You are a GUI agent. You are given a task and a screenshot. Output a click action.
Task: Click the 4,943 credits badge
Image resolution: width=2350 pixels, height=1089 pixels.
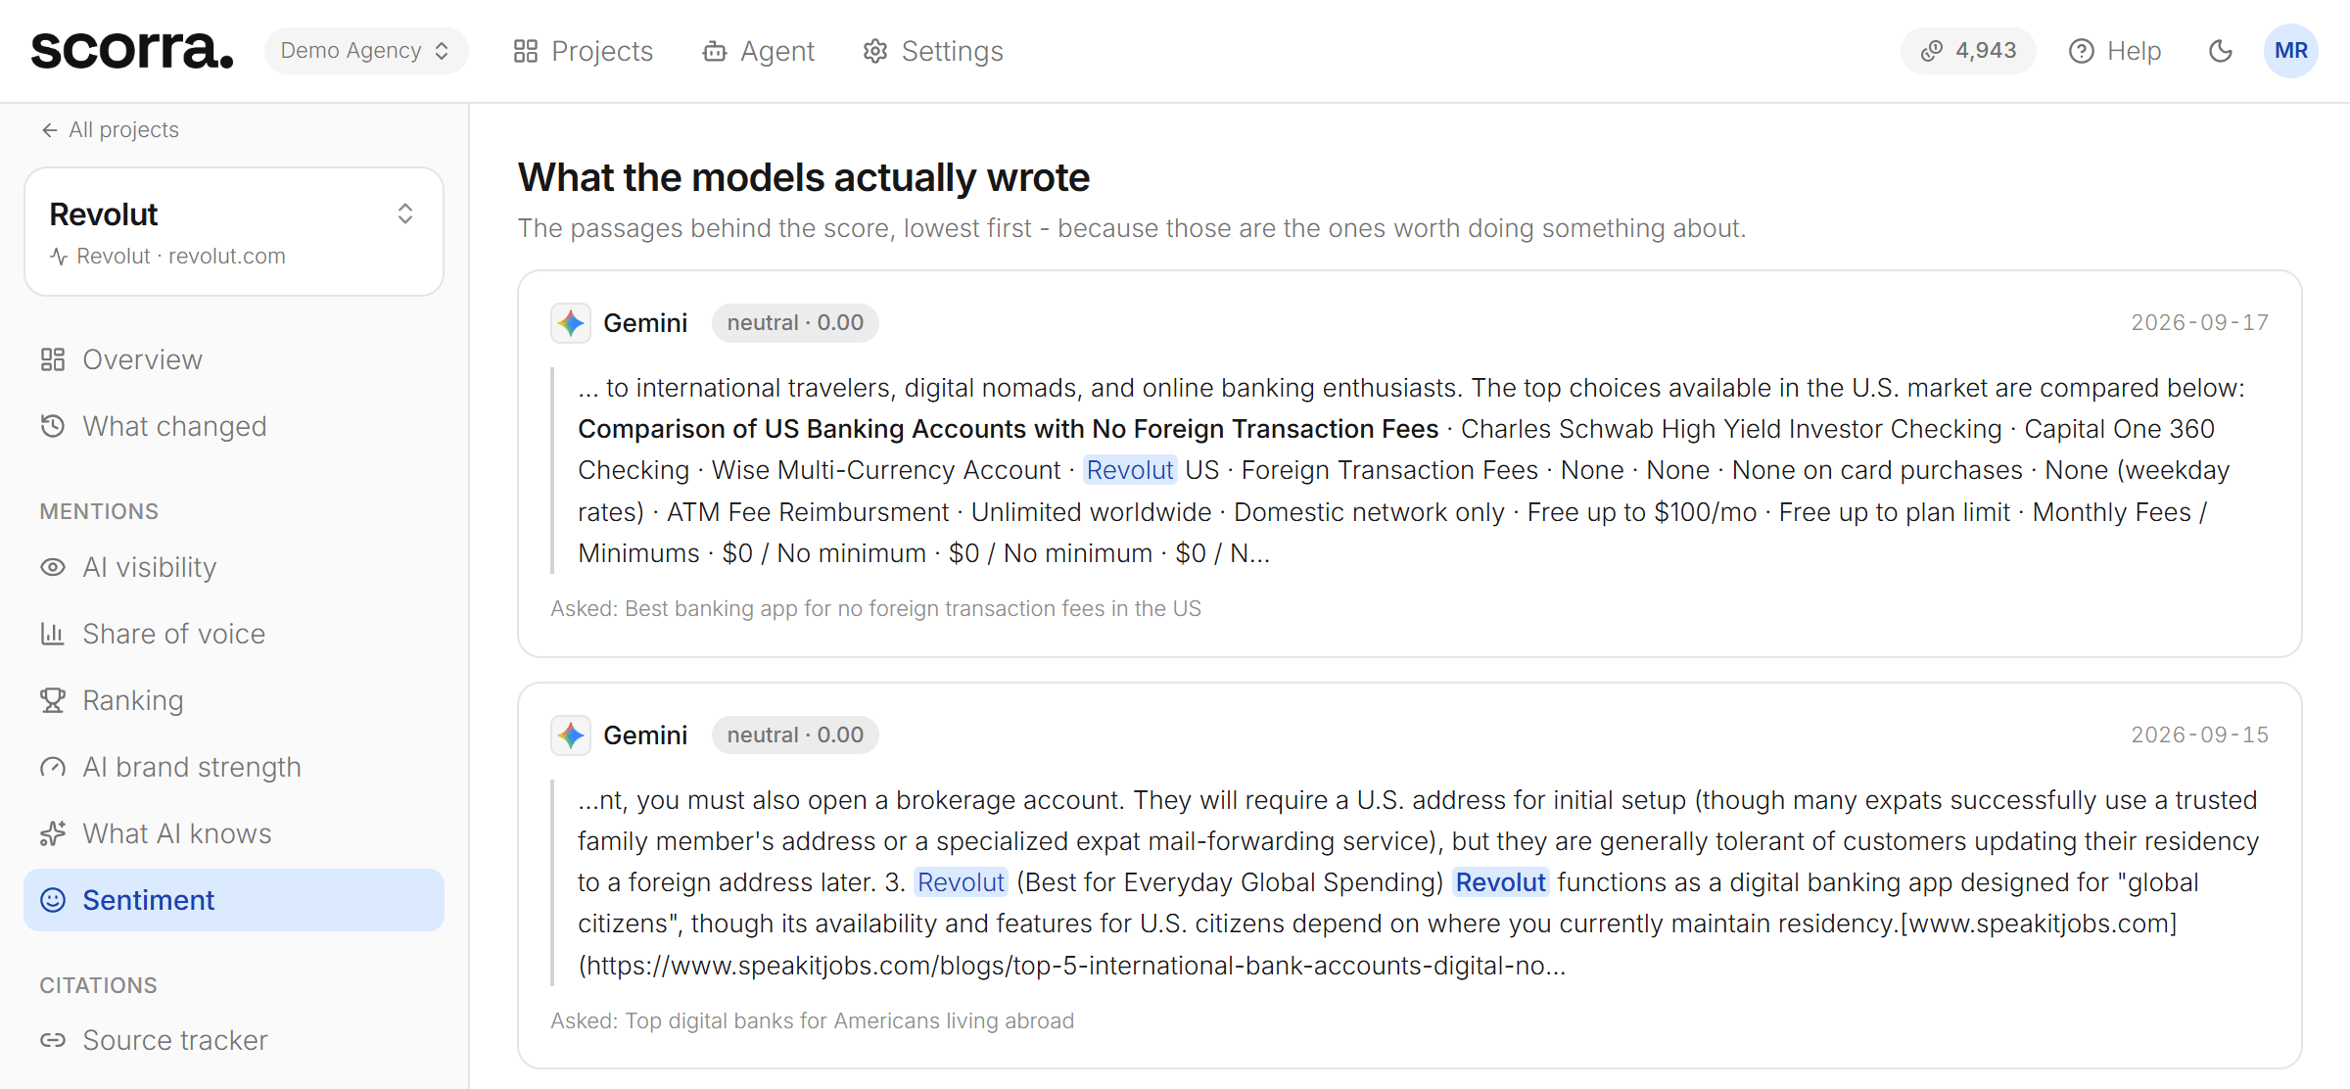click(1968, 51)
